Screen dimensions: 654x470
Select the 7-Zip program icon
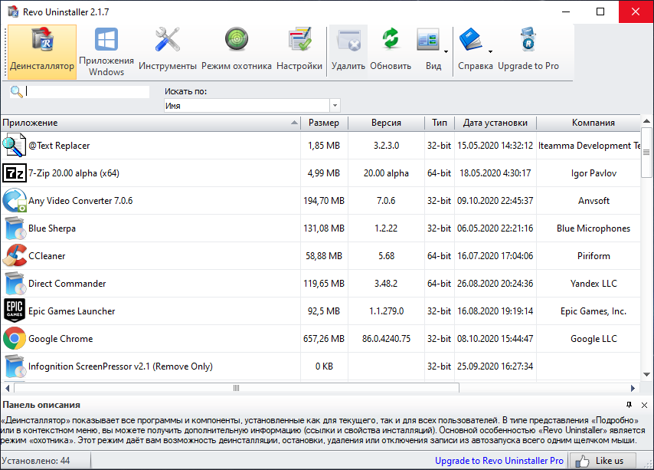tap(15, 173)
